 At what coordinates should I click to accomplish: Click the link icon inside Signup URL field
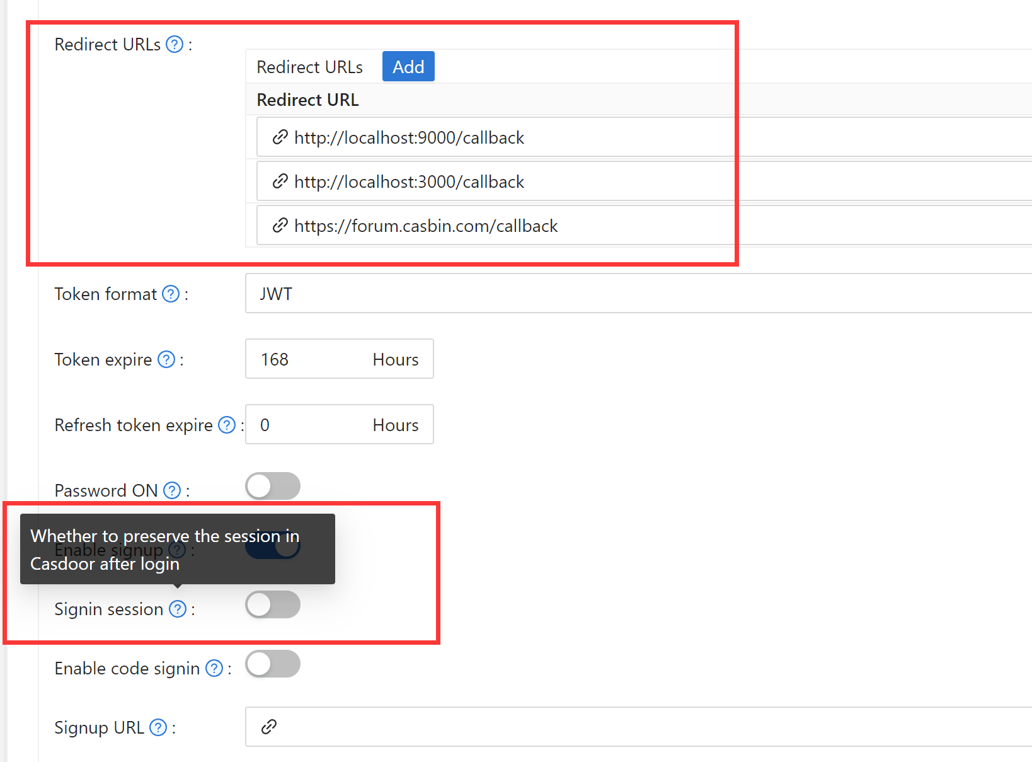pyautogui.click(x=269, y=726)
